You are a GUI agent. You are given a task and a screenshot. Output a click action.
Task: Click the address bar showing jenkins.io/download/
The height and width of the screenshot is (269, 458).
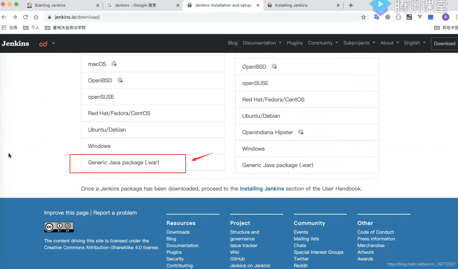pos(206,17)
